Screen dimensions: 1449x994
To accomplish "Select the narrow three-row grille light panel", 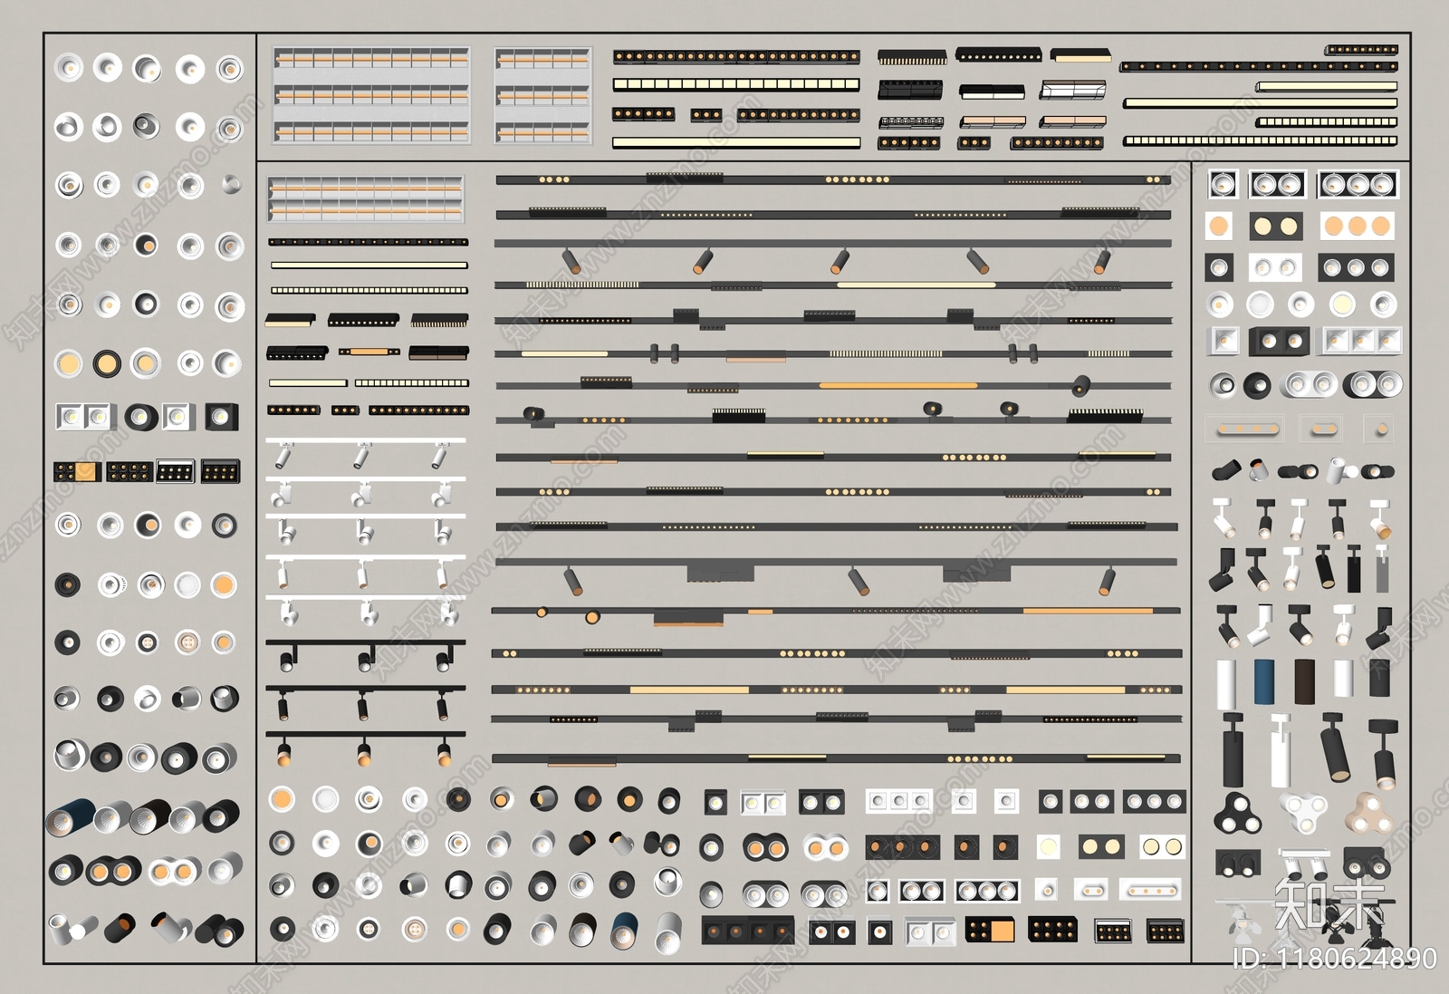I will (542, 95).
